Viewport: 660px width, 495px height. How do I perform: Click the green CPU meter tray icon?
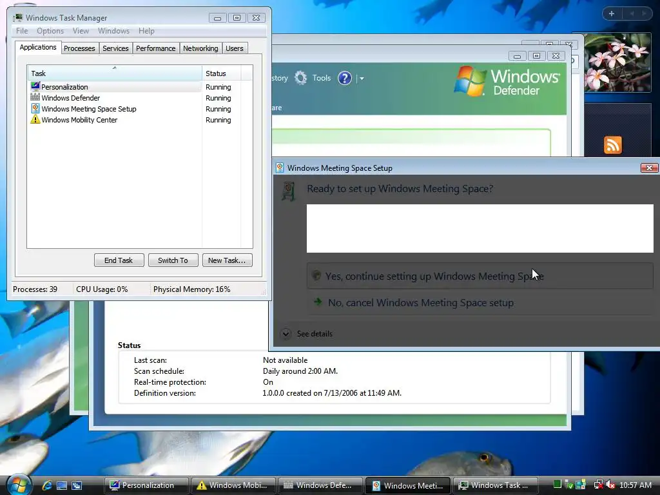(558, 485)
